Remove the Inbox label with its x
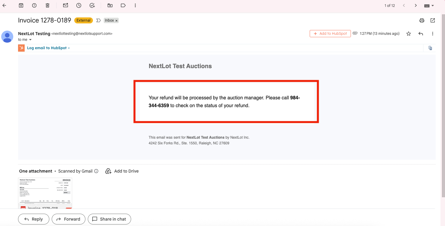This screenshot has height=226, width=445. click(x=117, y=21)
